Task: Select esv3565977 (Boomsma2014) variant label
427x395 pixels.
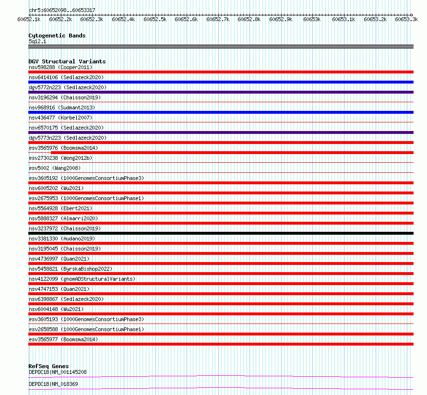Action: [x=63, y=339]
